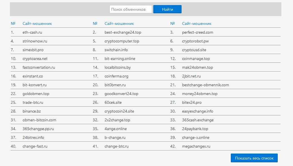Choose the change-fast.ru entry
This screenshot has width=293, height=166.
pyautogui.click(x=35, y=146)
